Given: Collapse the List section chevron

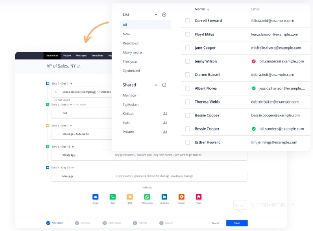Looking at the screenshot, I should click(x=156, y=15).
